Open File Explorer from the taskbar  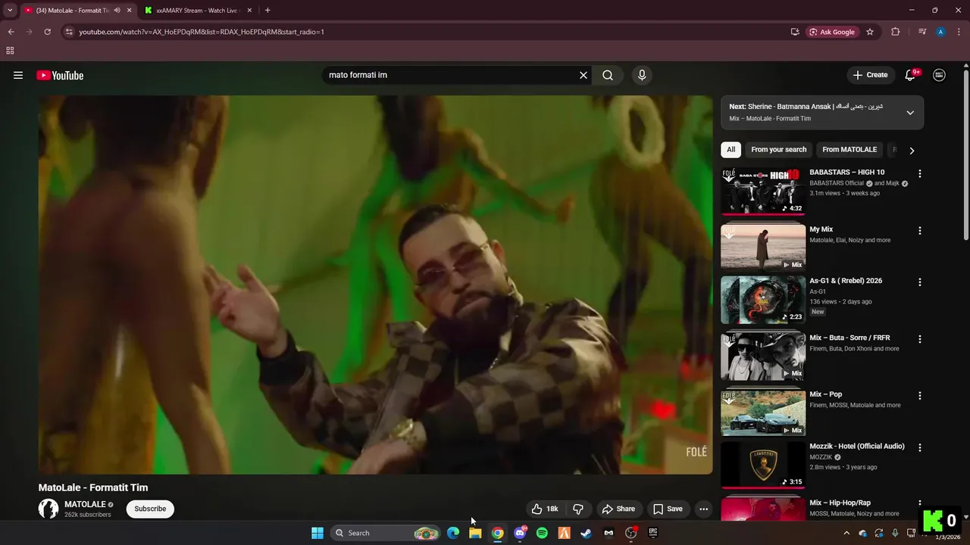coord(475,533)
